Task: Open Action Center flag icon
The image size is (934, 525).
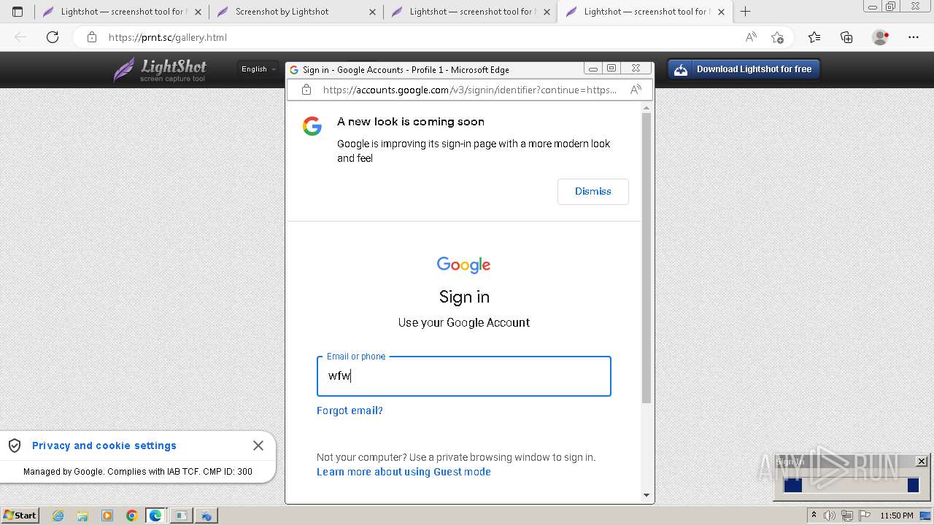Action: (865, 516)
